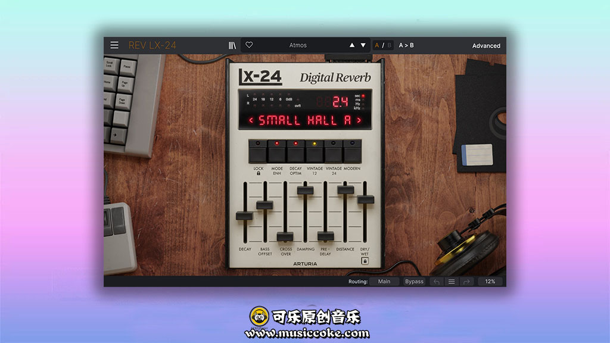Toggle the Bypass button

click(x=414, y=282)
